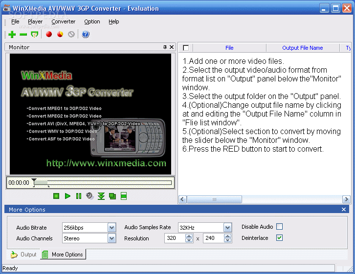355x274 pixels.
Task: Increase the resolution height 240 stepper
Action: point(228,236)
